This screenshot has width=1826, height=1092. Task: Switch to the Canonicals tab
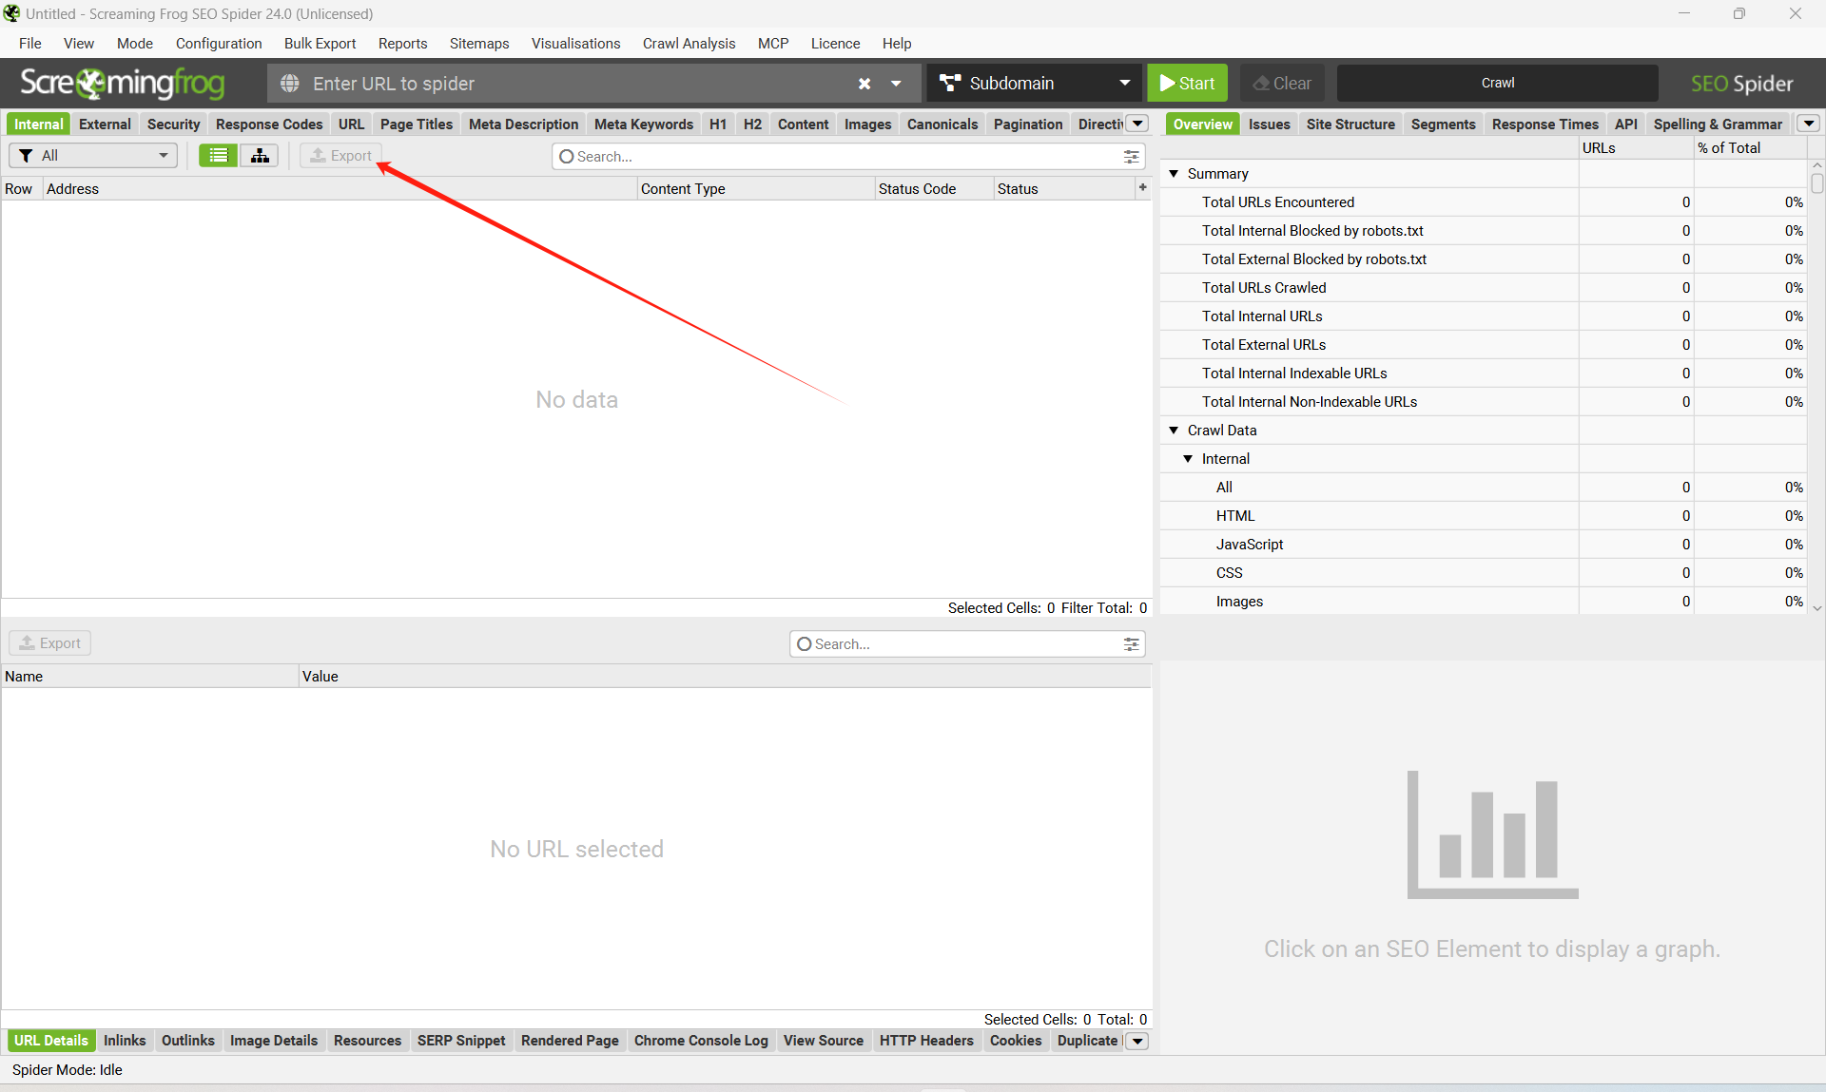[x=942, y=125]
